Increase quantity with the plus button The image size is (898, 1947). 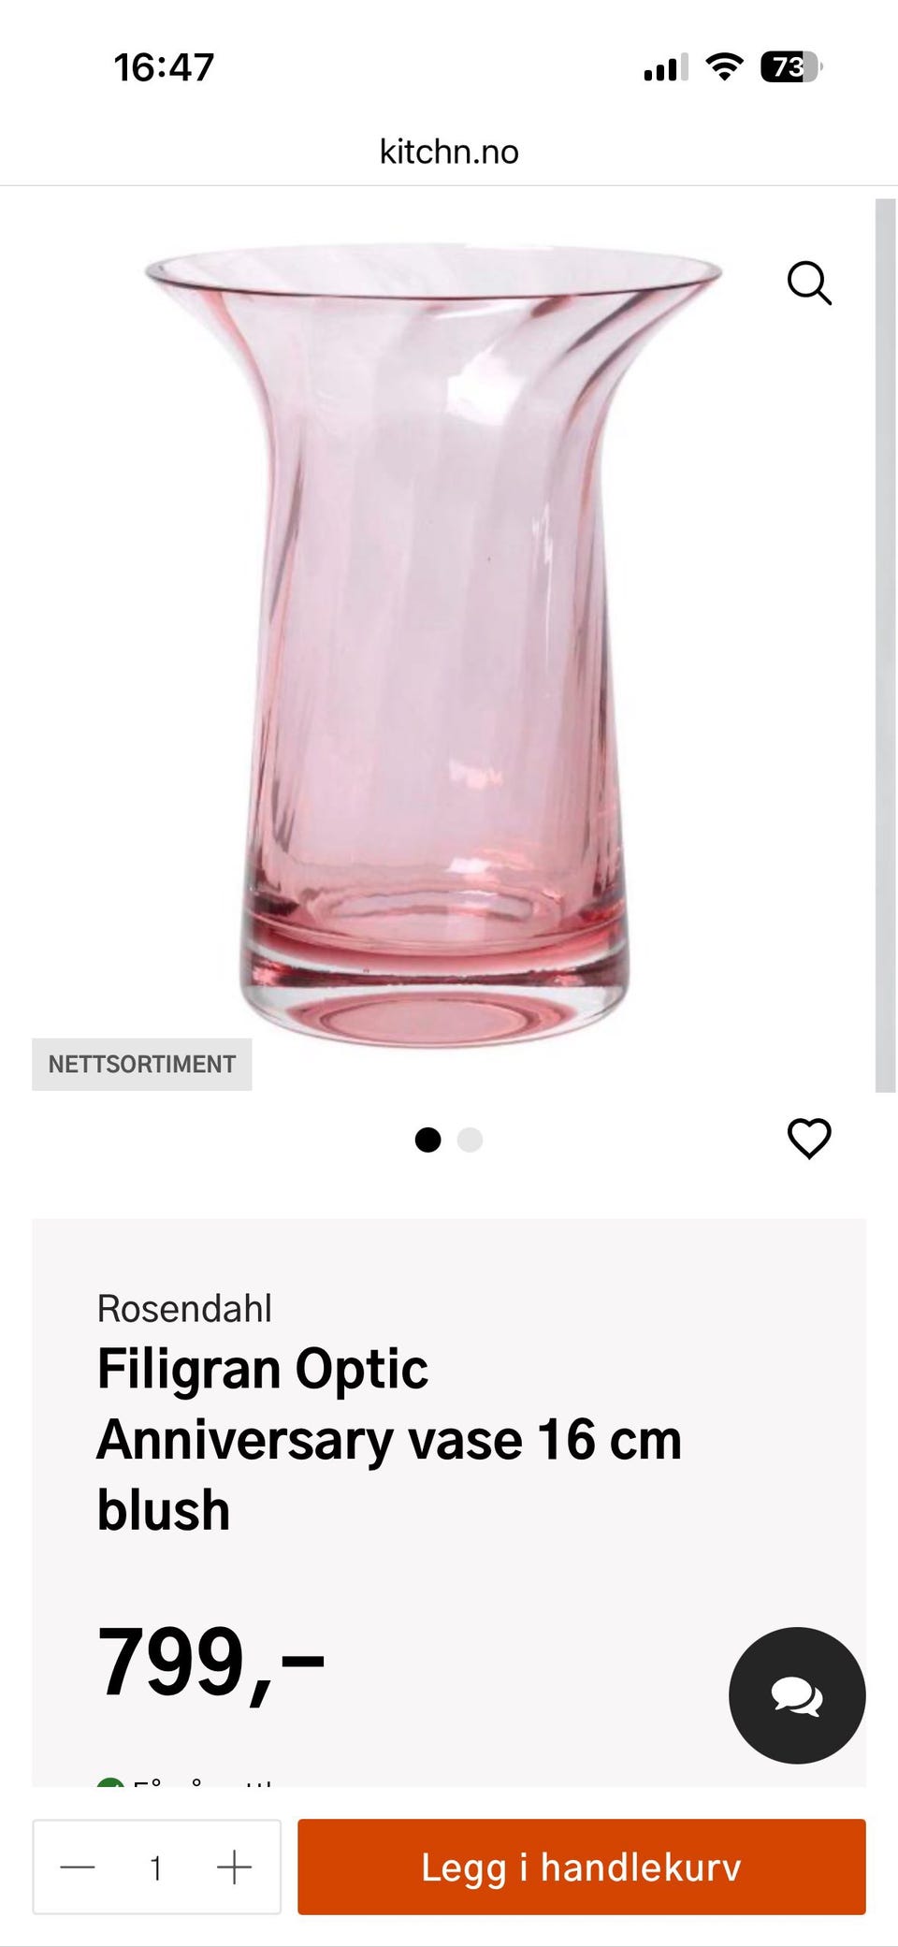234,1867
